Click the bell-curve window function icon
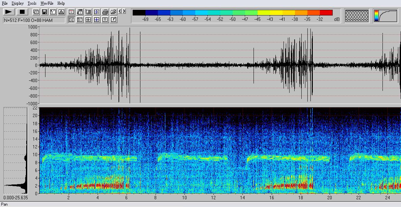This screenshot has width=401, height=207. [x=61, y=12]
